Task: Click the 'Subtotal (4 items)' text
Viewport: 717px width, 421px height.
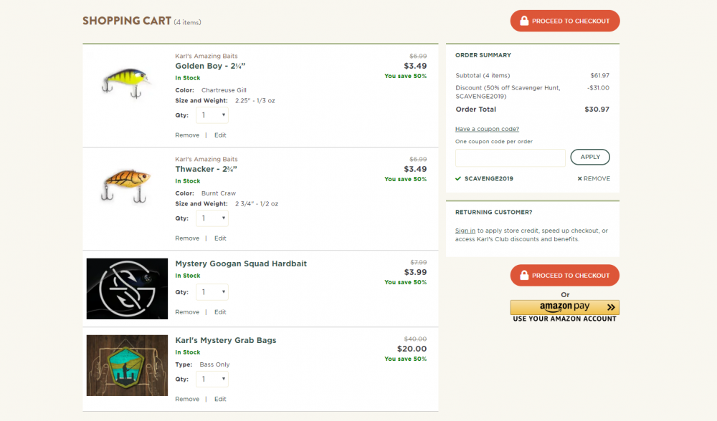Action: coord(483,75)
